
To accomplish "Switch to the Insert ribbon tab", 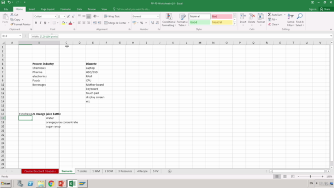I will click(31, 9).
